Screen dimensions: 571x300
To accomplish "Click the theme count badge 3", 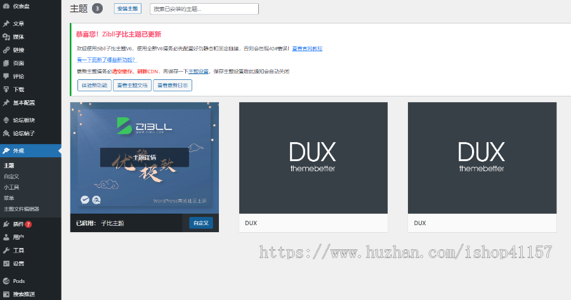I will 97,8.
